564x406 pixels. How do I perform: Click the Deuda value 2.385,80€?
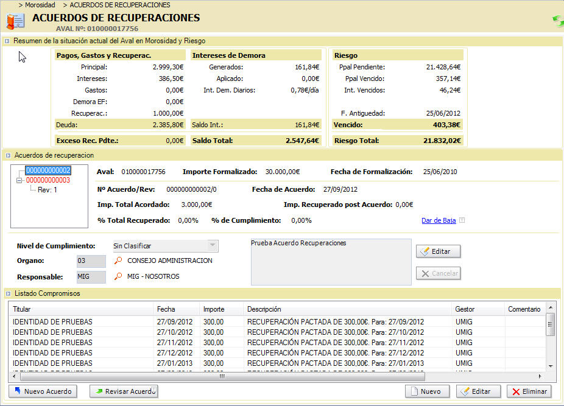(x=168, y=125)
